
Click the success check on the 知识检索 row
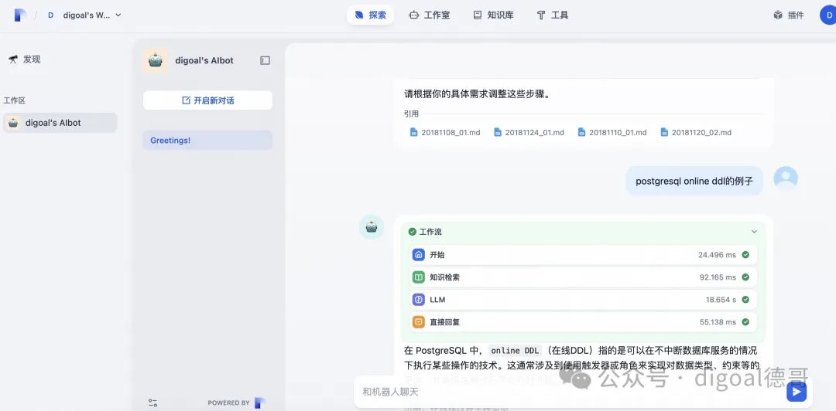click(745, 277)
